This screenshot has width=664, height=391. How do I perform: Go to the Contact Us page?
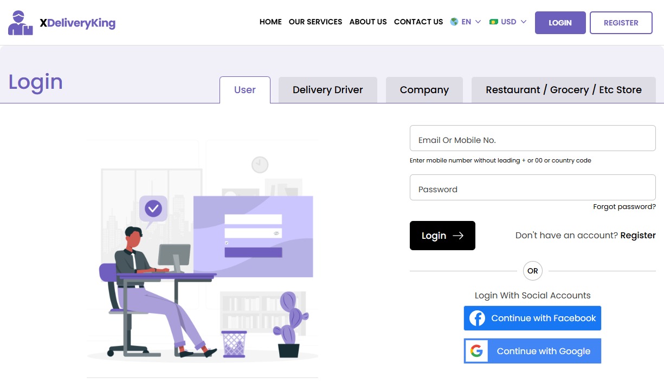pos(418,22)
